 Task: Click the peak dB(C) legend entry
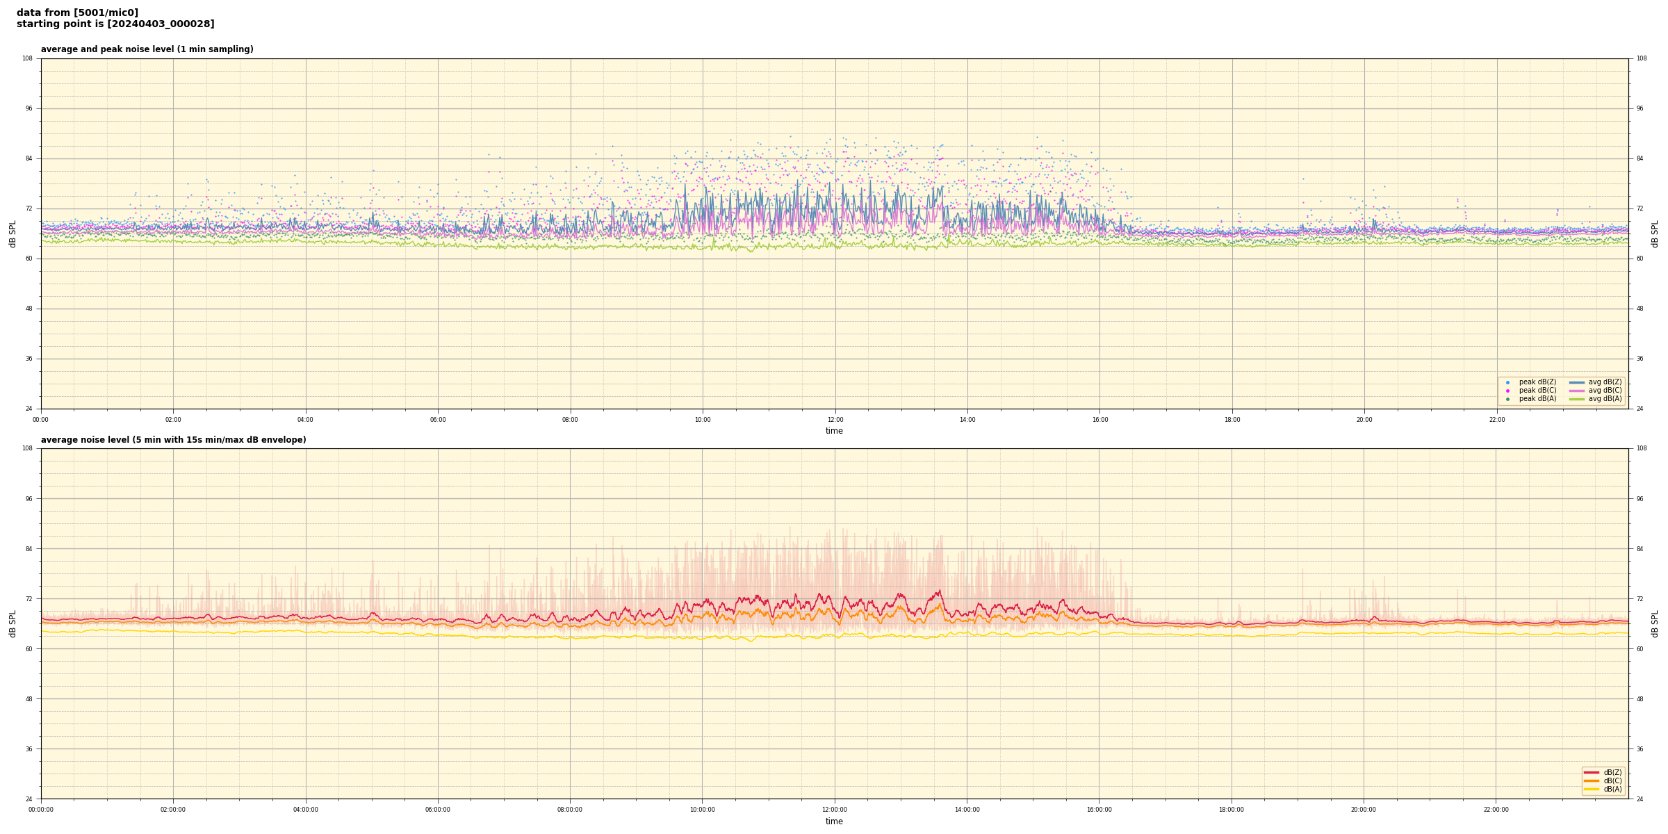point(1537,391)
